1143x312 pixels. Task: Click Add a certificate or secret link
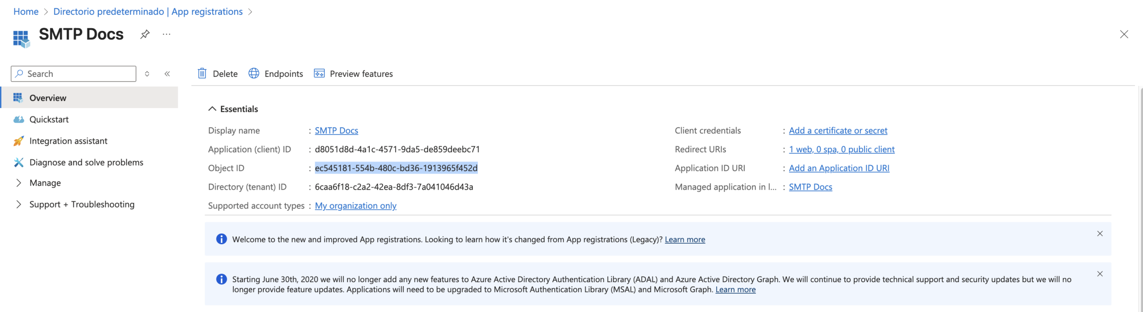[838, 131]
